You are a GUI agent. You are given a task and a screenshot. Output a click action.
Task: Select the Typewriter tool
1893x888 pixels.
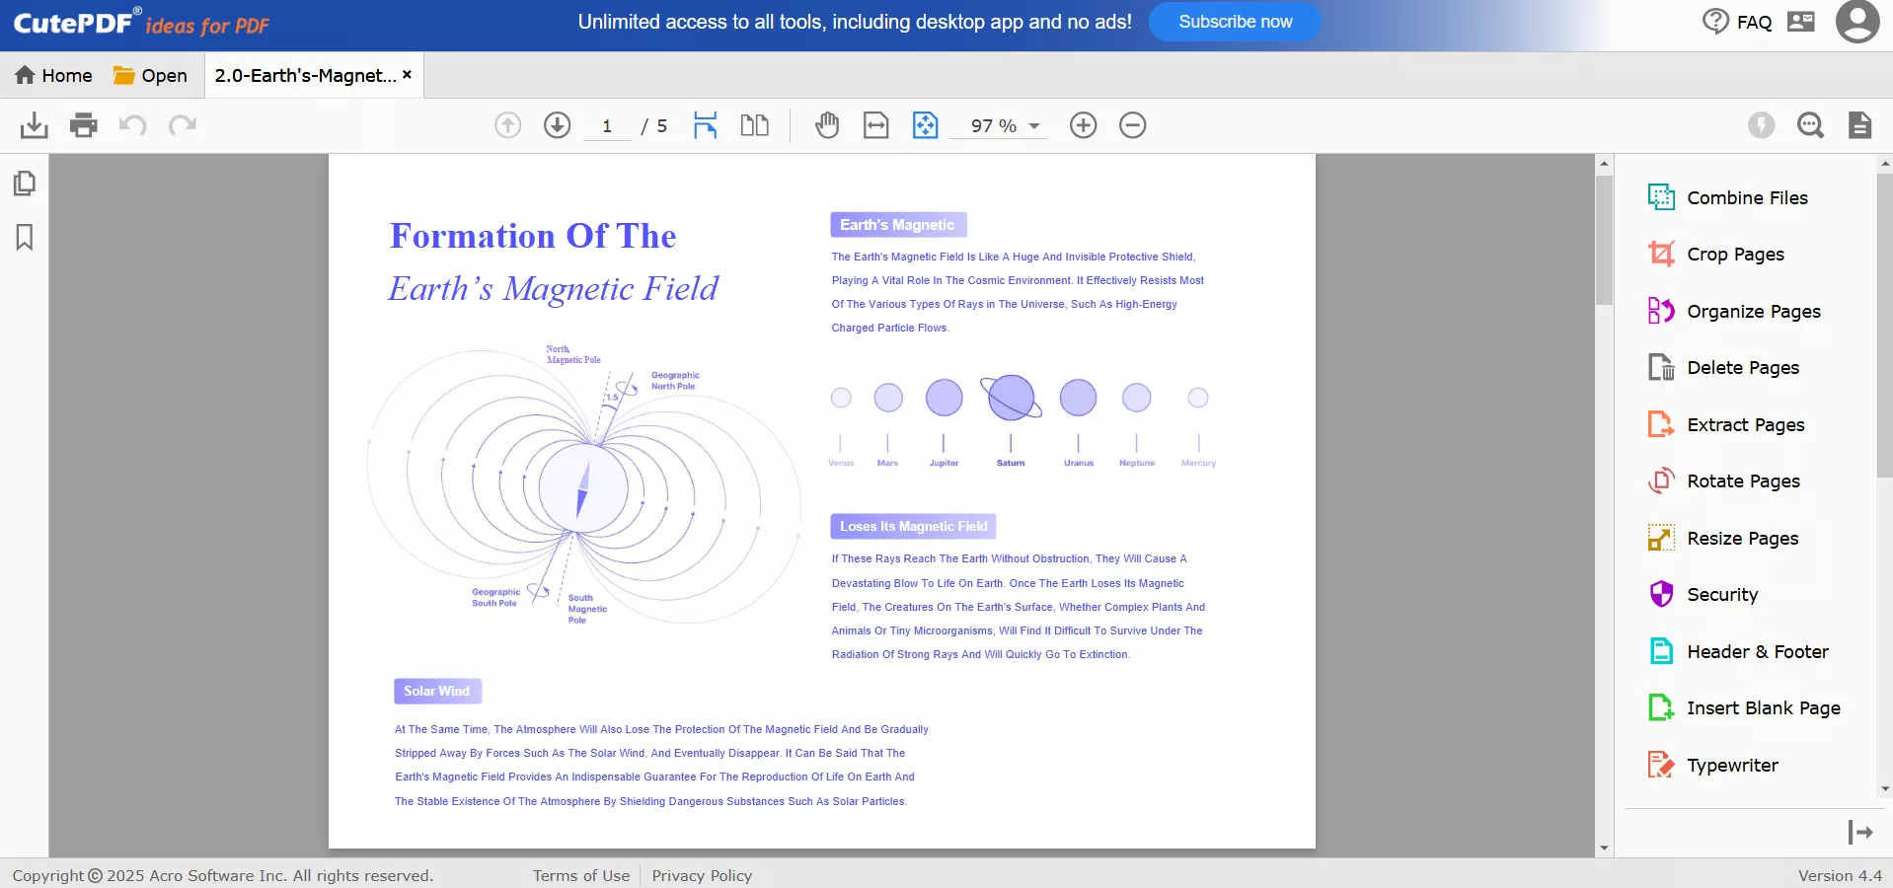coord(1731,765)
